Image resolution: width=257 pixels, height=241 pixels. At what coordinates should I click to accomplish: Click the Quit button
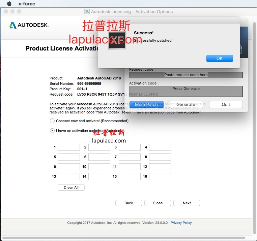(x=226, y=105)
